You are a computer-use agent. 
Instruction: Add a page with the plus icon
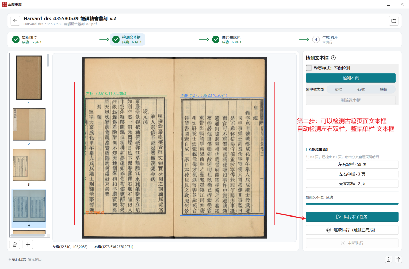coord(28,245)
